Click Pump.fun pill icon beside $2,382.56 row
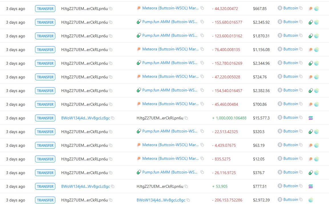Image resolution: width=329 pixels, height=204 pixels. tap(311, 91)
